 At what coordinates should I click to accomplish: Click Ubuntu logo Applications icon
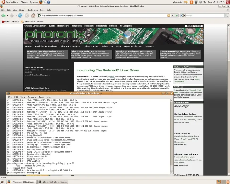pyautogui.click(x=3, y=2)
